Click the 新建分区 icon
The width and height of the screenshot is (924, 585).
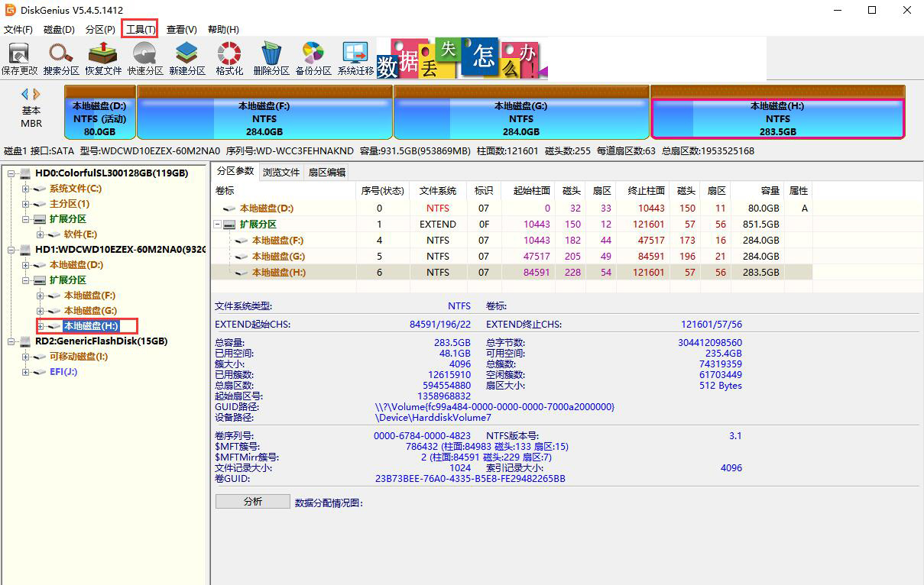[186, 57]
